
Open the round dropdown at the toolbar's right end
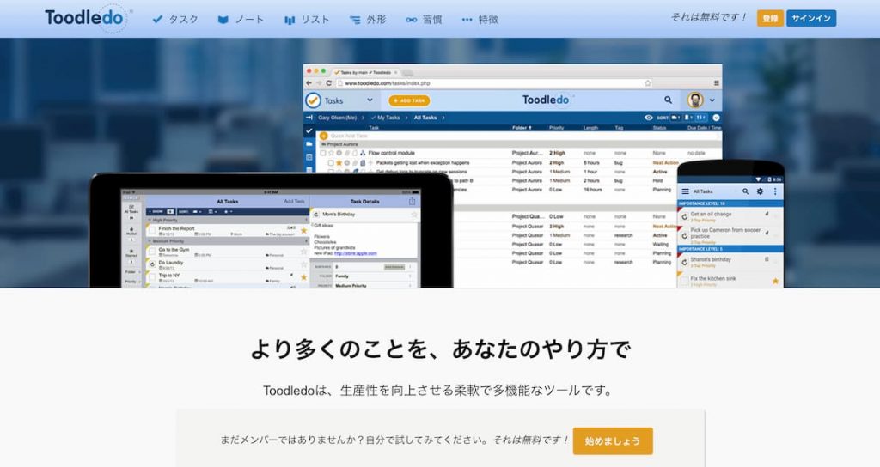[716, 118]
